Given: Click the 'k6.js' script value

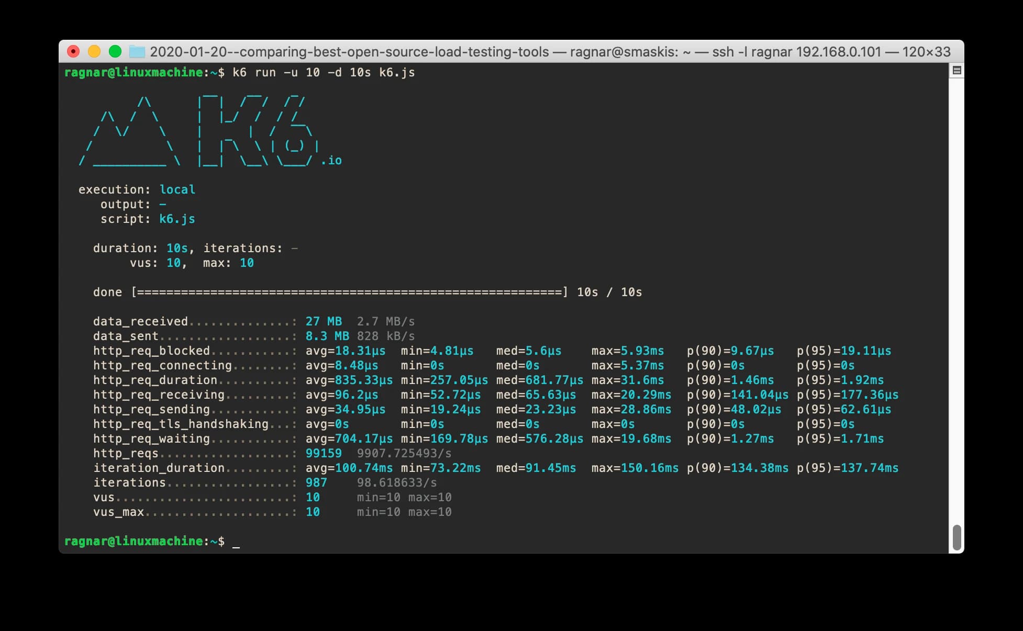Looking at the screenshot, I should coord(177,219).
